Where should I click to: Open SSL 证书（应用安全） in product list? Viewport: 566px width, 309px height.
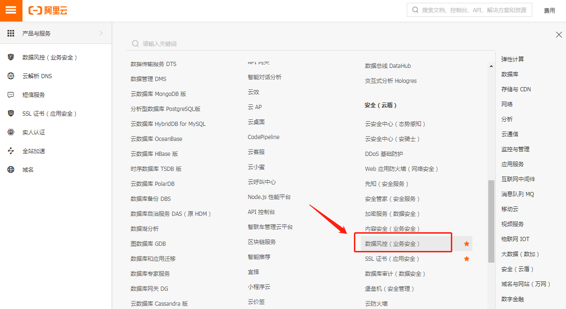tap(392, 258)
